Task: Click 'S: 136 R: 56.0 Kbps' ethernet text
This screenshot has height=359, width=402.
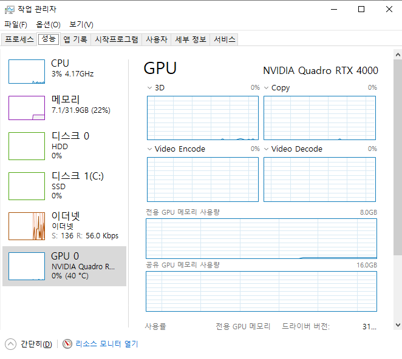Action: tap(85, 235)
